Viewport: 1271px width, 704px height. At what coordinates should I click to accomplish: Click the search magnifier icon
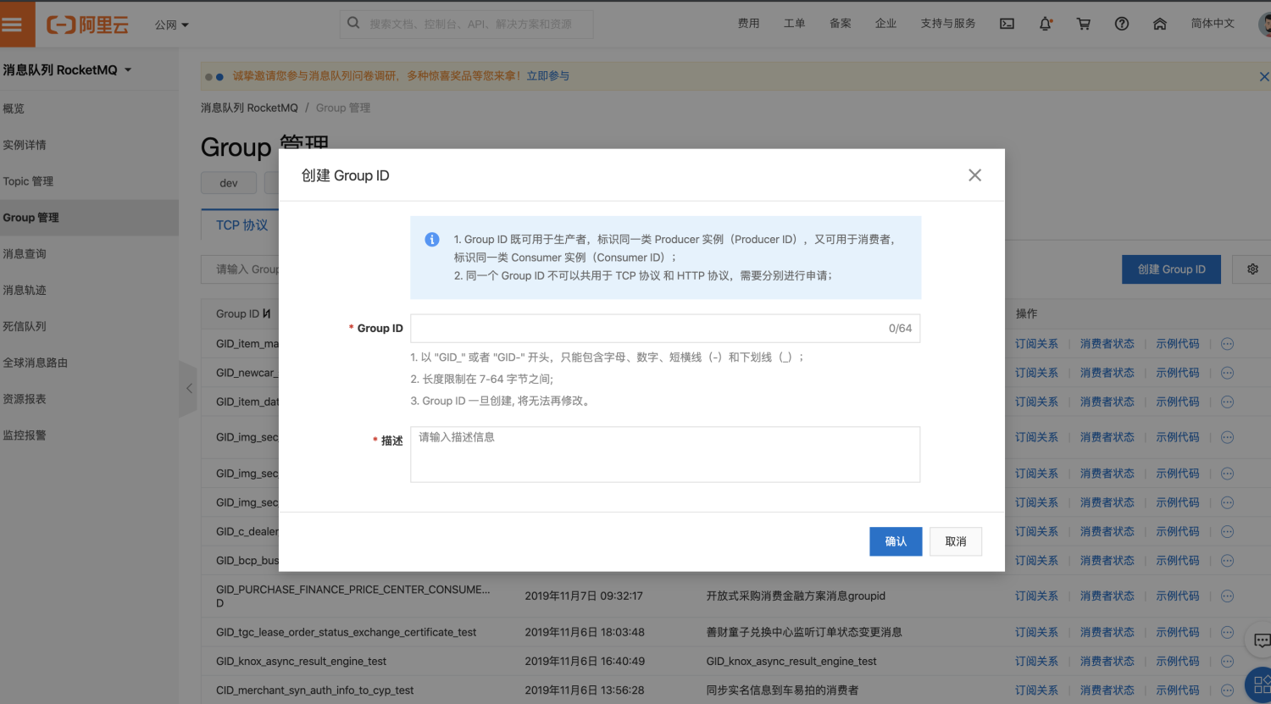pyautogui.click(x=354, y=23)
